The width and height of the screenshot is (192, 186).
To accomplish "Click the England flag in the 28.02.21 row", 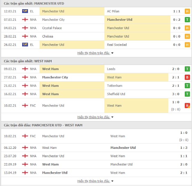I will click(x=25, y=36).
